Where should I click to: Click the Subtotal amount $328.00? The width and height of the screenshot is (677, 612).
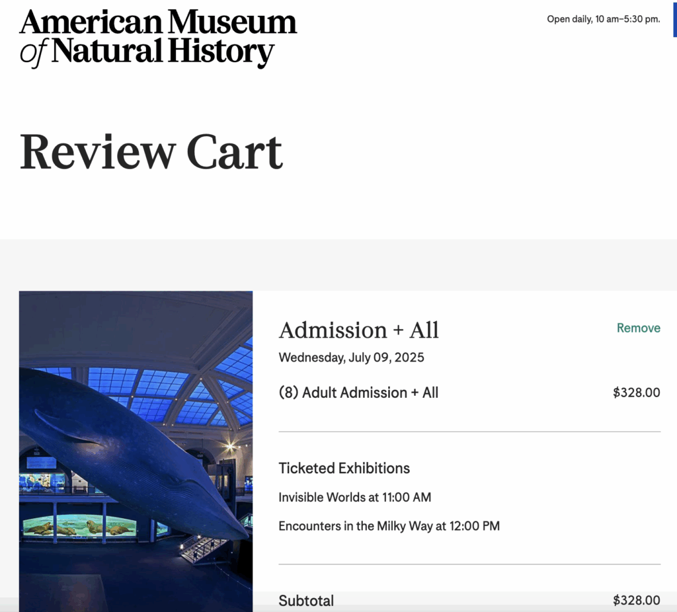coord(637,600)
